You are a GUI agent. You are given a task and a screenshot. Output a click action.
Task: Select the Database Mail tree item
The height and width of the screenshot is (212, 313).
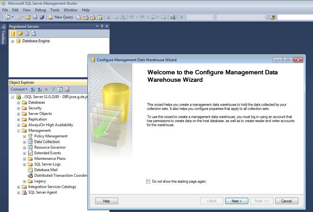(x=46, y=170)
